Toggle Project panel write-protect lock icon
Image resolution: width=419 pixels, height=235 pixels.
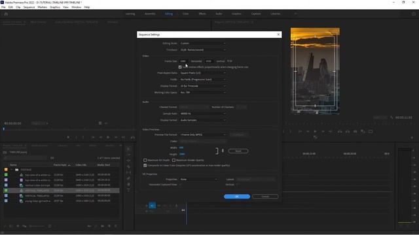tap(5, 226)
